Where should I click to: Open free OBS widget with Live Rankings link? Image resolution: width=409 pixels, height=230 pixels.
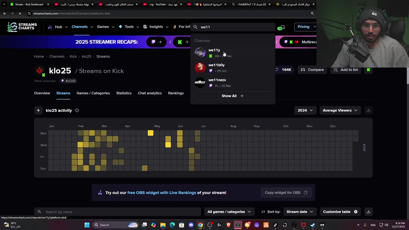pyautogui.click(x=162, y=193)
